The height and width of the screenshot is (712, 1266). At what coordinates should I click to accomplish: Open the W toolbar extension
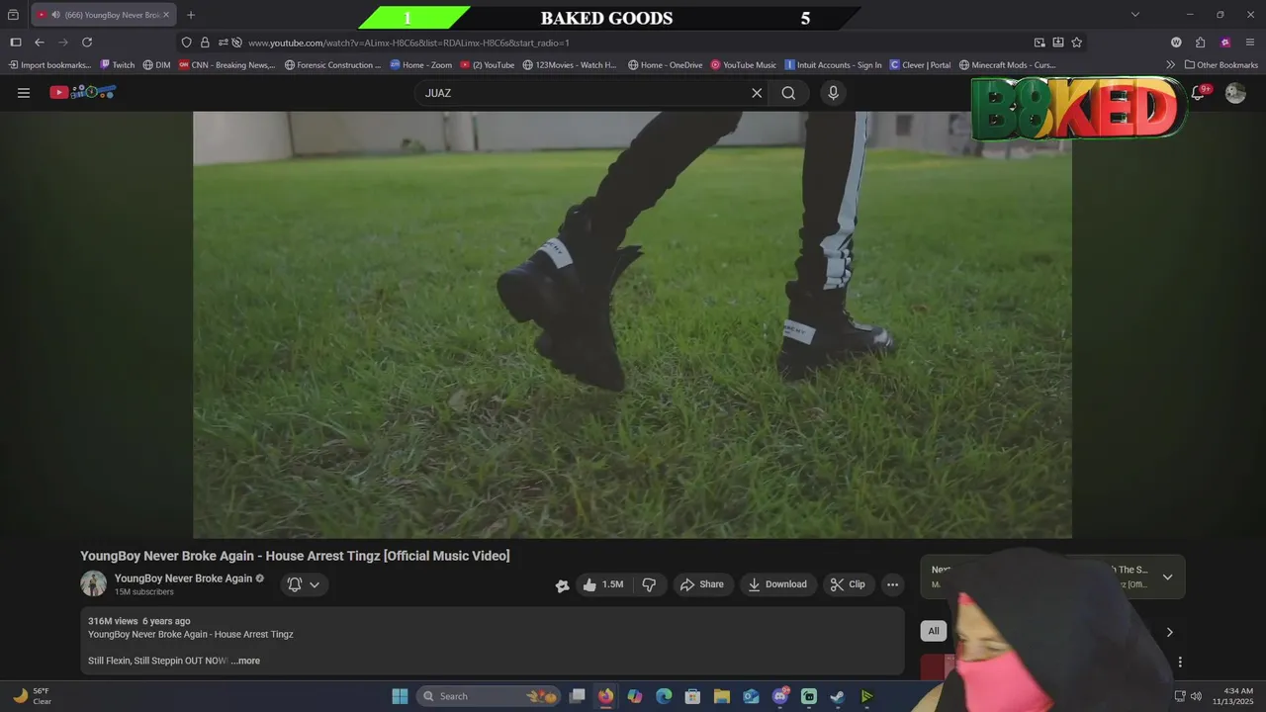click(1176, 43)
